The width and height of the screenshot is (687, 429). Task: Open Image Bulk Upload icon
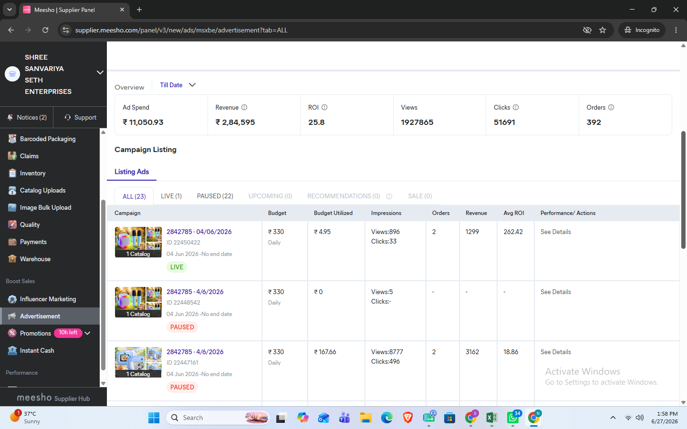(12, 207)
